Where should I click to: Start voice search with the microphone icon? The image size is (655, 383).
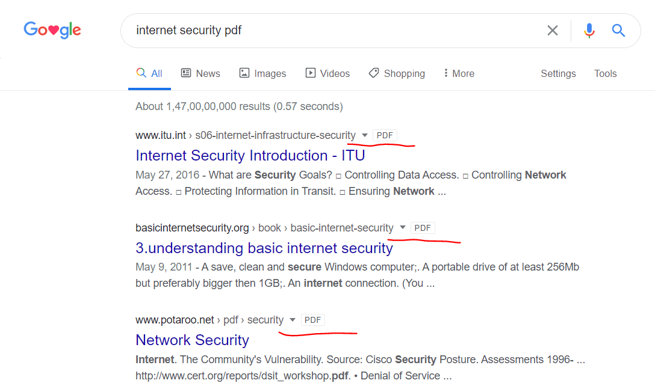[589, 31]
